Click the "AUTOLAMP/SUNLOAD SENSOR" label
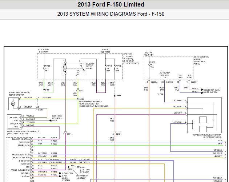 [x=207, y=135]
